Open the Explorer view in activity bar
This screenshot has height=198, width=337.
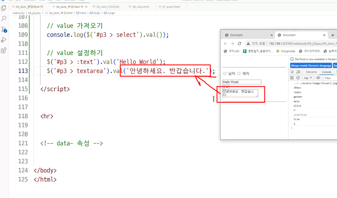click(4, 8)
